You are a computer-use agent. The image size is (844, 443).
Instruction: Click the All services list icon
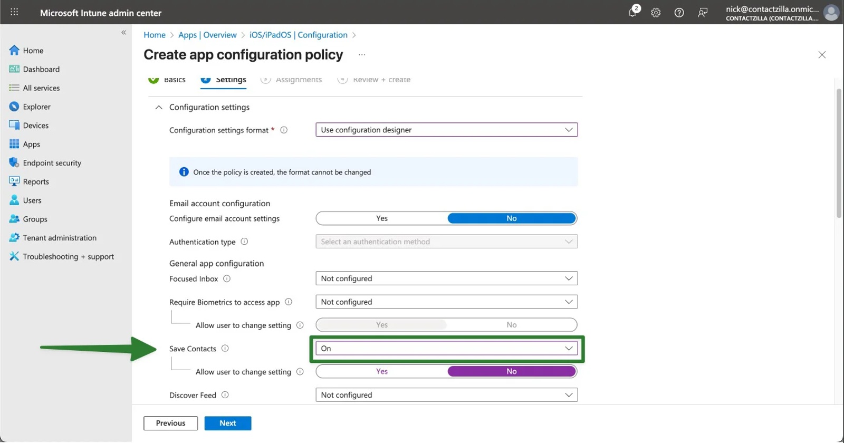[14, 88]
